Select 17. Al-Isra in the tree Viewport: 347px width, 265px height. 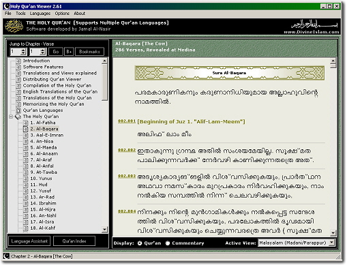(42, 222)
